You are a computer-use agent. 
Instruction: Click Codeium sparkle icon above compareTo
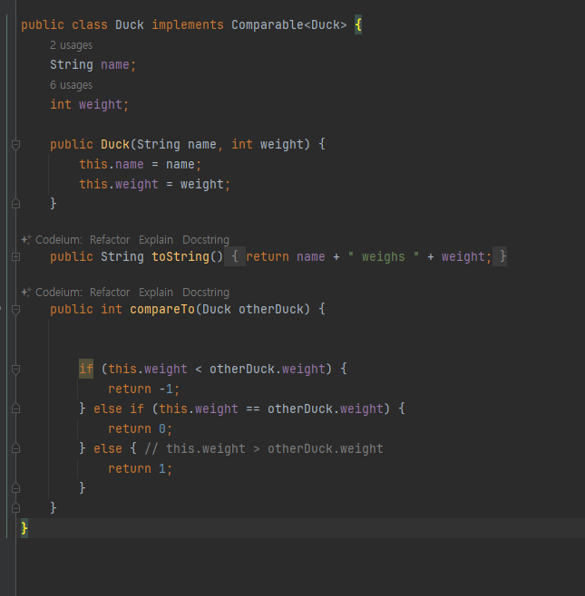tap(26, 293)
